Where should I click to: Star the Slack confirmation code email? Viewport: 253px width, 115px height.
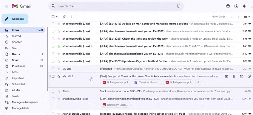coord(59,91)
